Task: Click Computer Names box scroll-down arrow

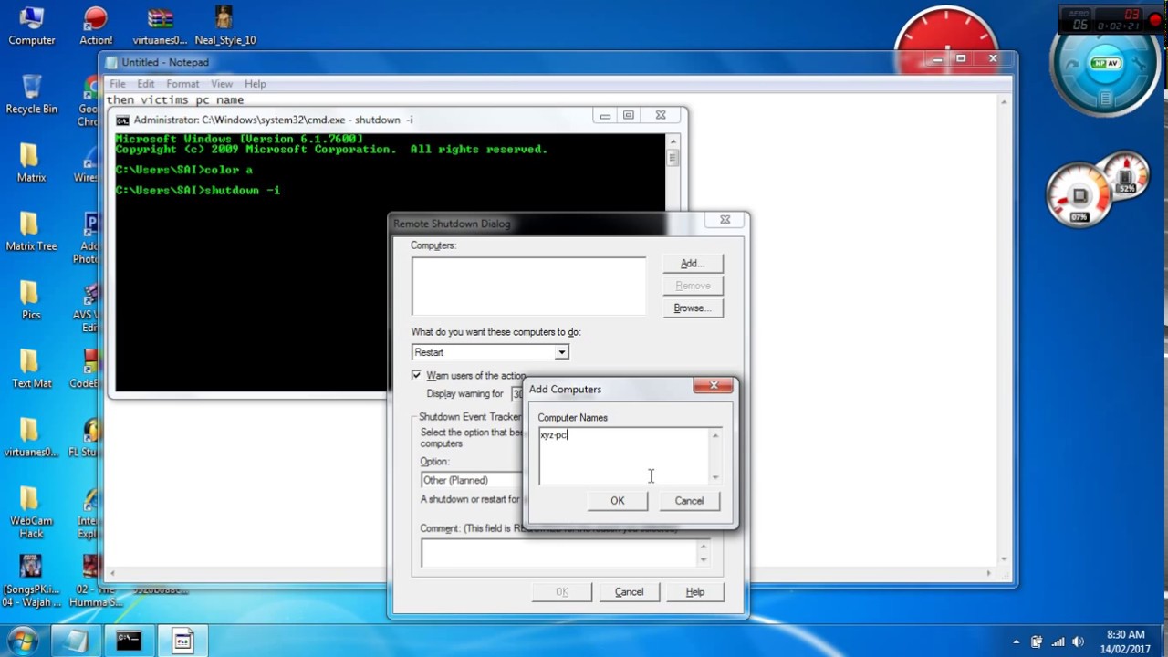Action: tap(715, 477)
